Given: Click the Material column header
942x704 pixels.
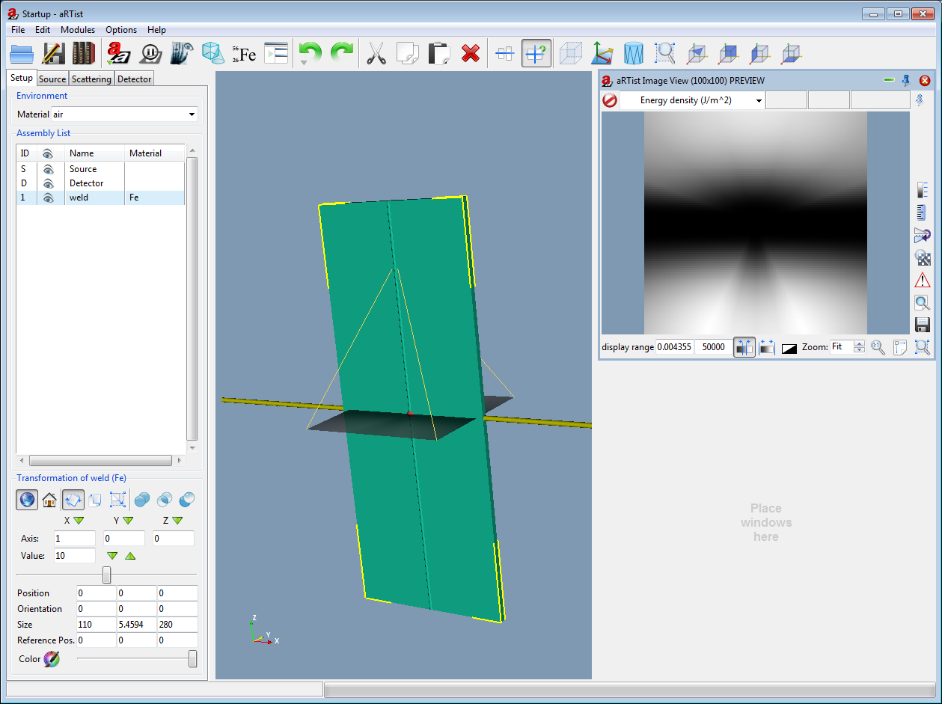Looking at the screenshot, I should tap(155, 153).
